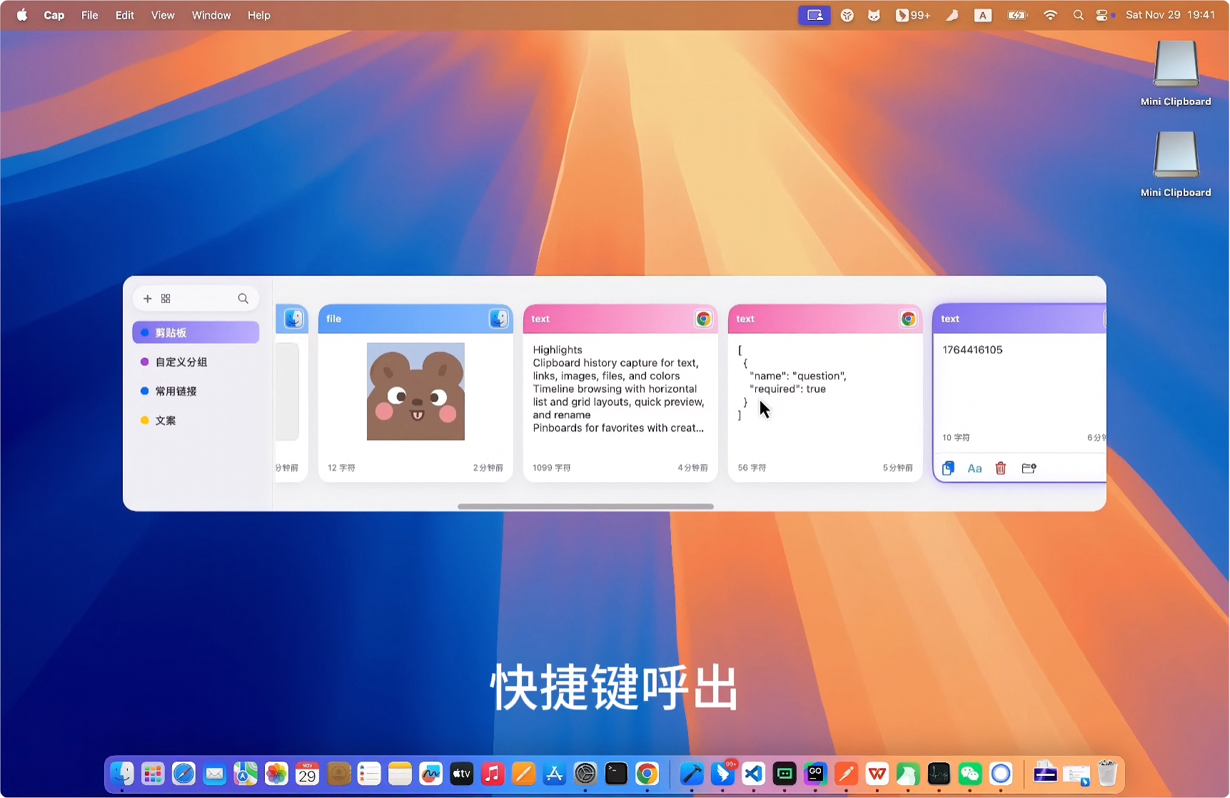The width and height of the screenshot is (1230, 798).
Task: Click the Finder icon on the file card header
Action: pos(498,319)
